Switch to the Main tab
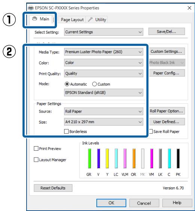 point(40,19)
